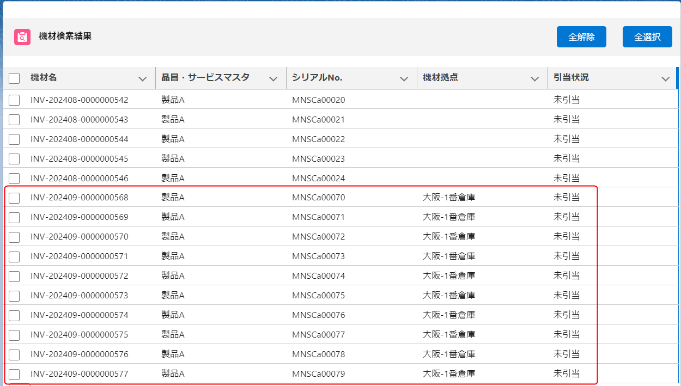Screen dimensions: 681x386
Task: Check the row with serial MNSCa00074
Action: pyautogui.click(x=14, y=277)
